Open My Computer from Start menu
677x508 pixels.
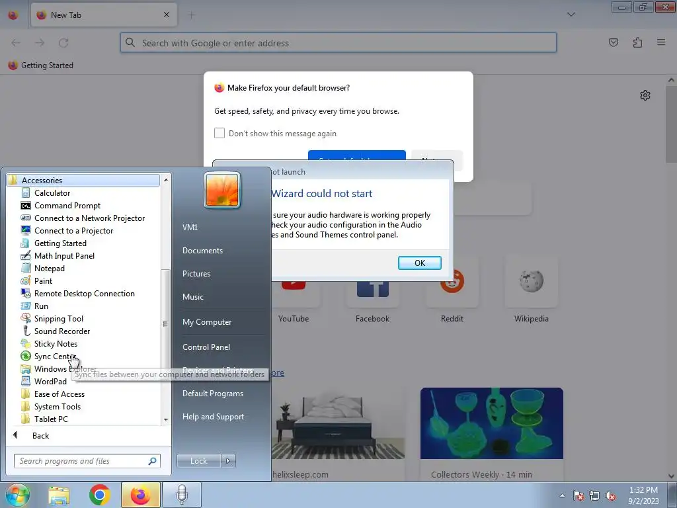tap(207, 322)
